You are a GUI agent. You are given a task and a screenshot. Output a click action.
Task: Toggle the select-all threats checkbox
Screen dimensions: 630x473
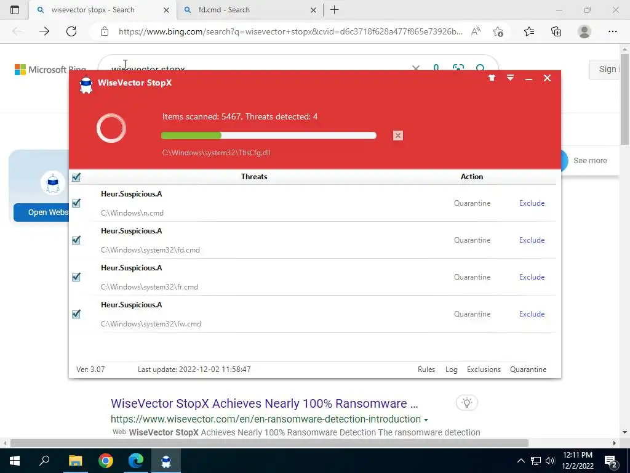[76, 177]
